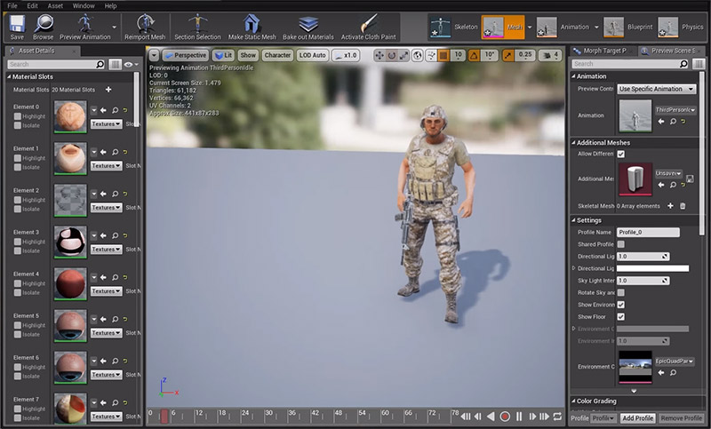Enable Highlight checkbox for Element 0
This screenshot has width=711, height=429.
pyautogui.click(x=18, y=116)
